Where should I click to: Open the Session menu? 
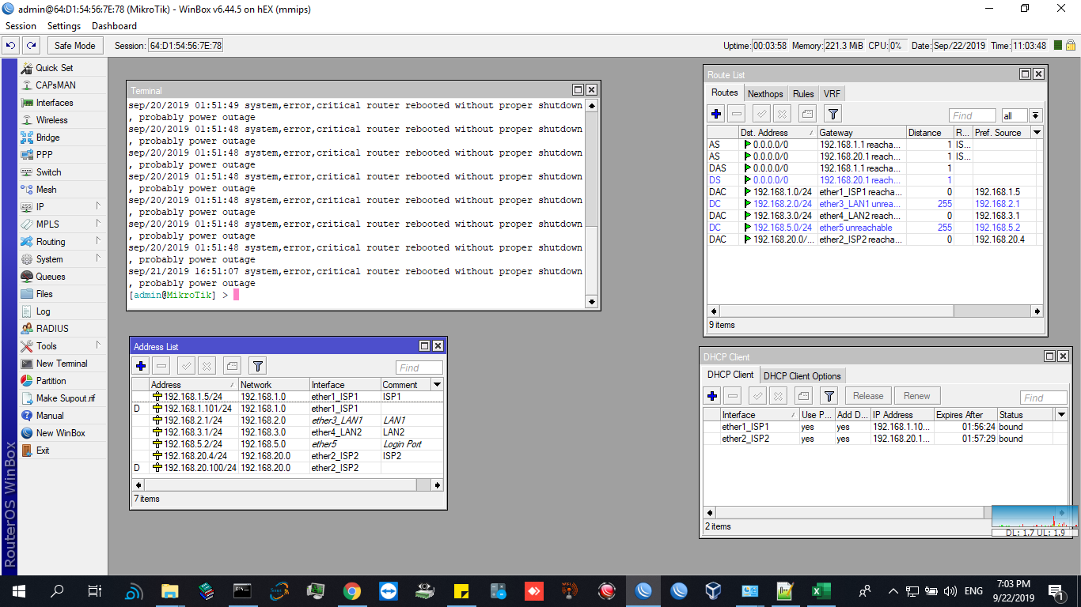point(21,26)
